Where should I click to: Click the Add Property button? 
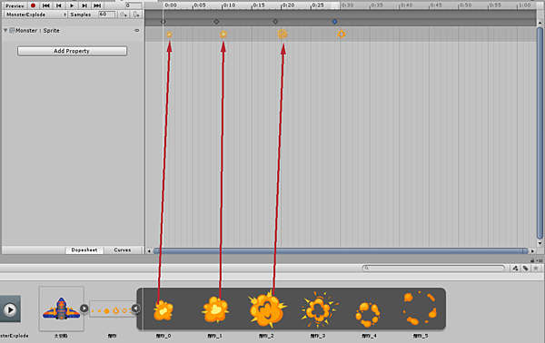(72, 51)
